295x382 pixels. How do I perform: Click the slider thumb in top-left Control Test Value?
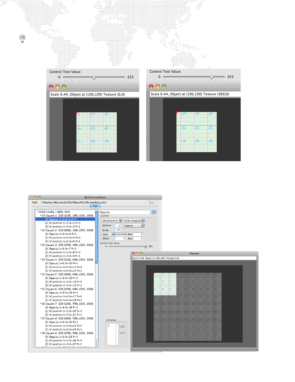tap(94, 77)
